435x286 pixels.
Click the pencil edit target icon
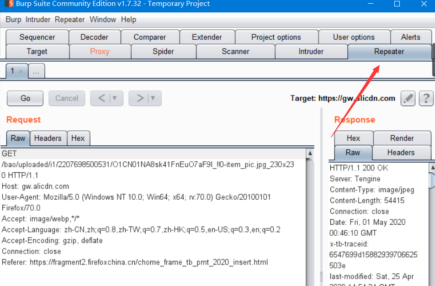coord(408,98)
